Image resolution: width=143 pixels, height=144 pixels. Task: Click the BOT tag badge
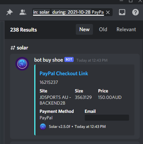click(69, 59)
